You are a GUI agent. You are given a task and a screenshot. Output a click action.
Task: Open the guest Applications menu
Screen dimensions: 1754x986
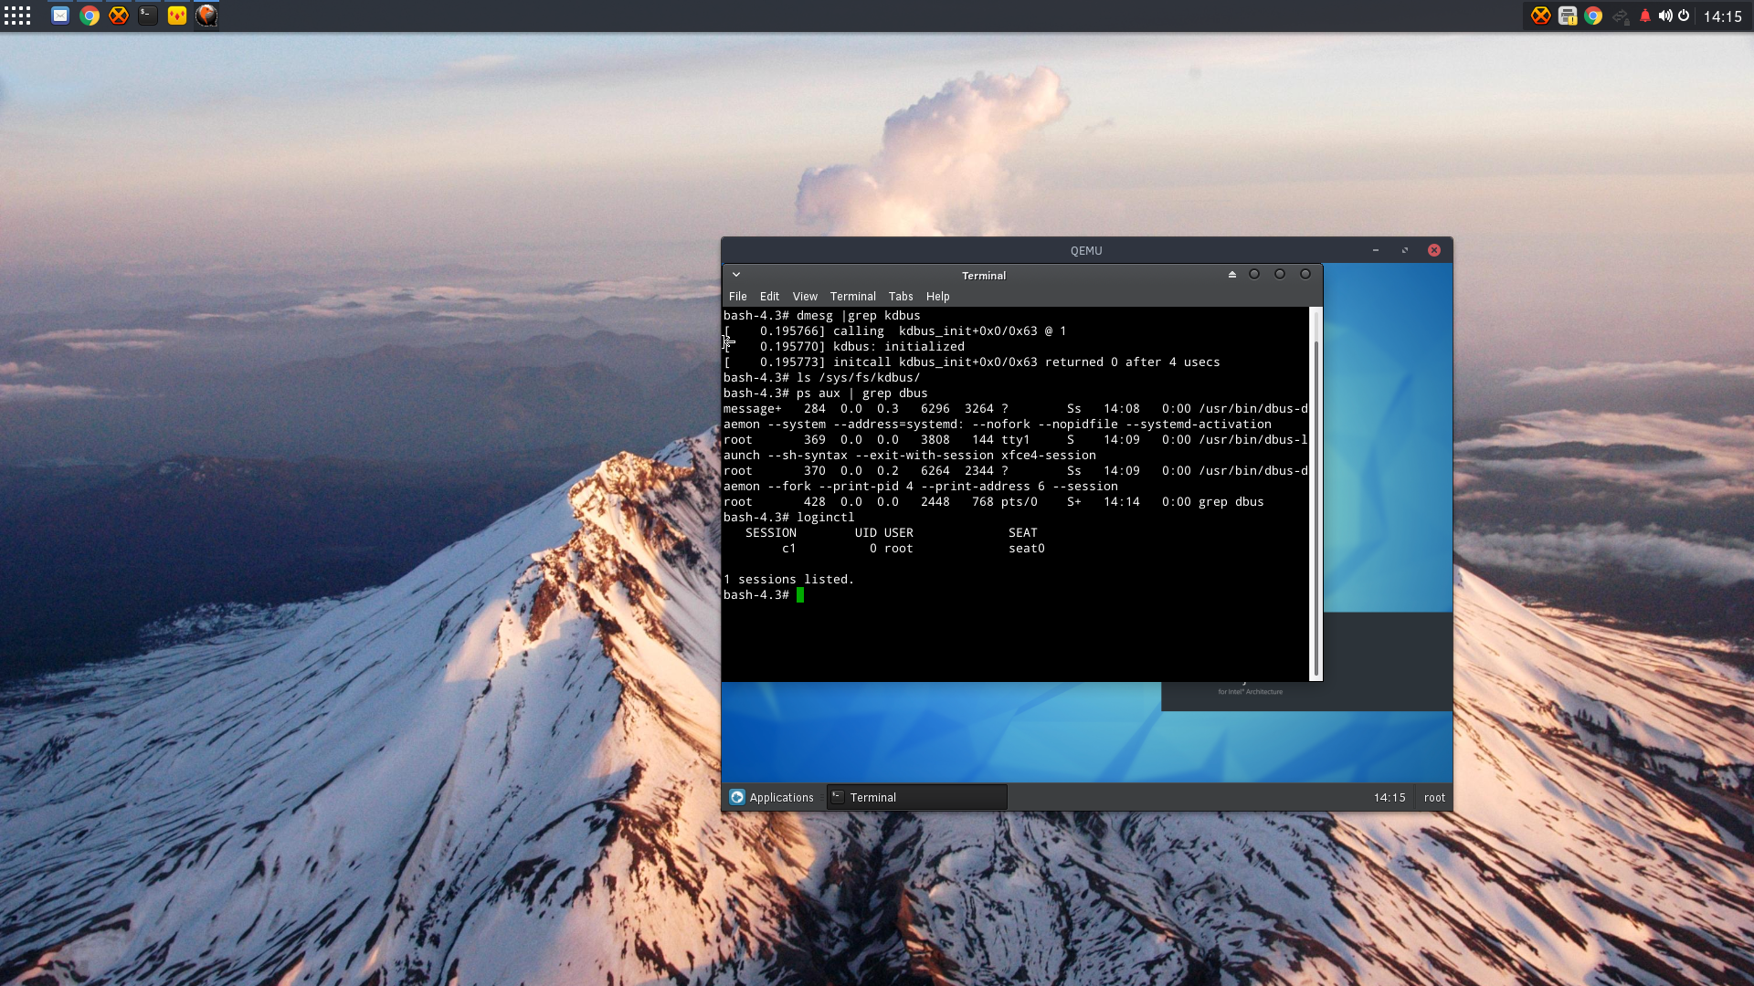coord(772,798)
